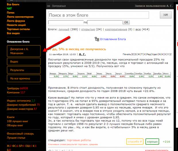The image size is (178, 151).
Task: Open 'Торговые сигналы' in the sidebar
Action: 18,29
